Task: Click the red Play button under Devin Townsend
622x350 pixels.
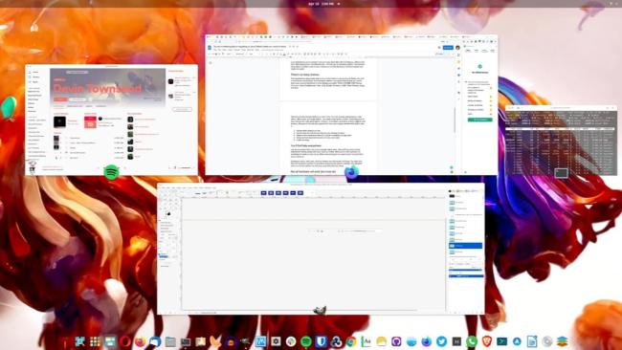Action: coord(60,99)
